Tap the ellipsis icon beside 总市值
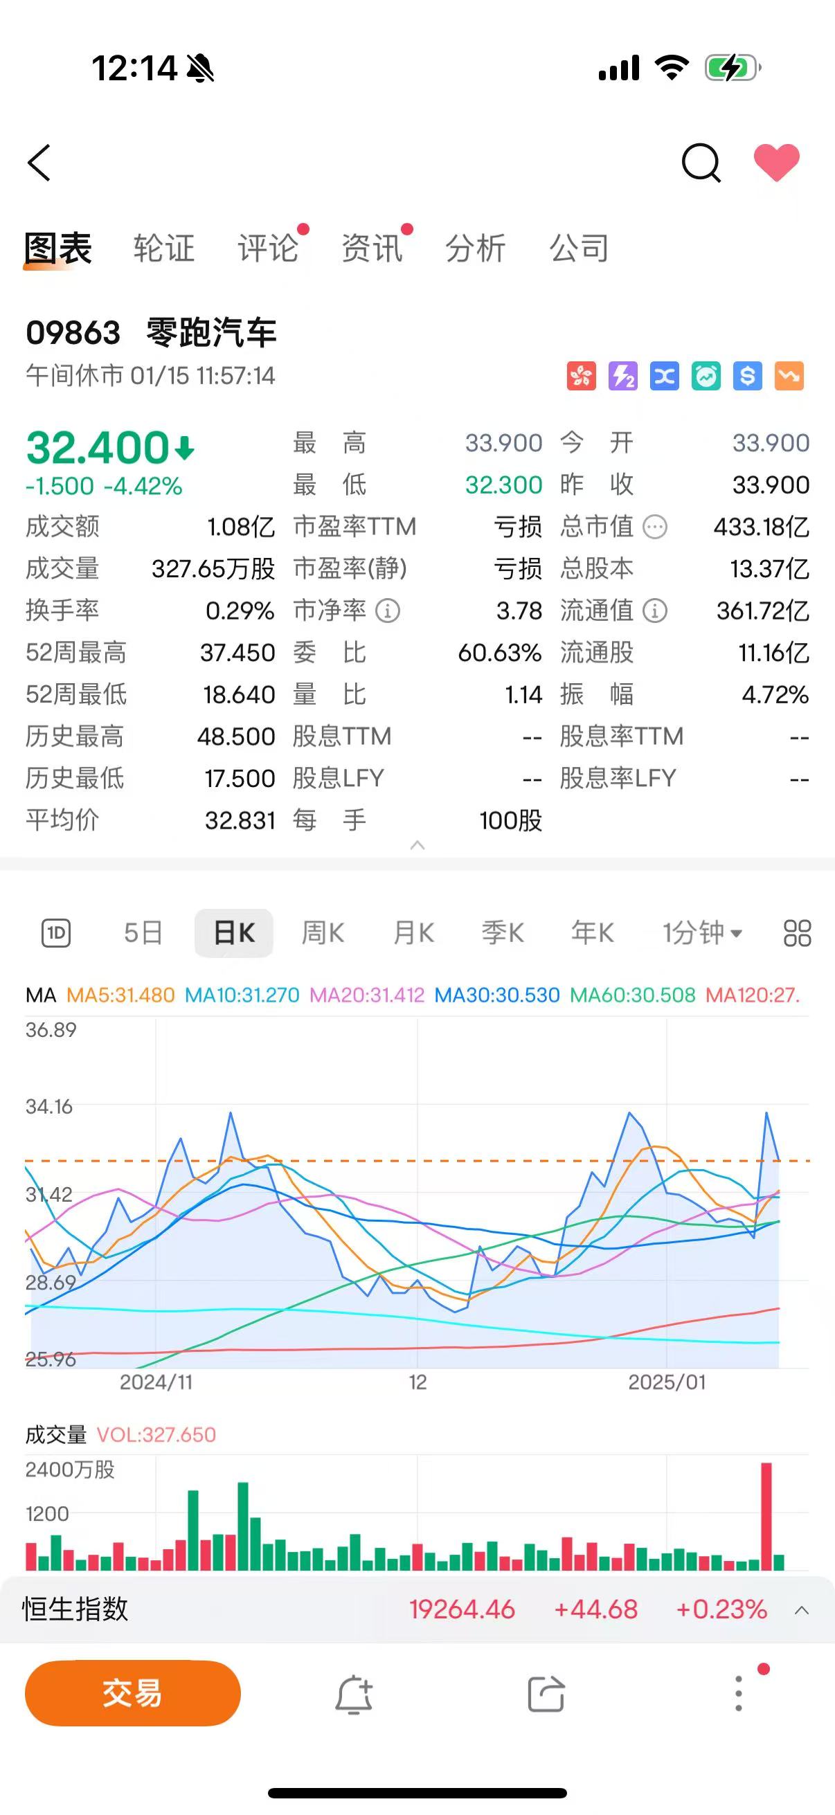The height and width of the screenshot is (1815, 835). [x=655, y=527]
